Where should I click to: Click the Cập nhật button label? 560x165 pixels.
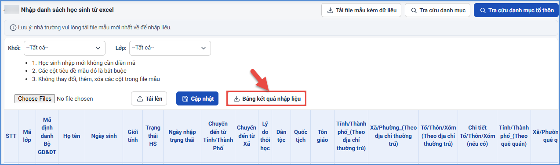point(202,98)
